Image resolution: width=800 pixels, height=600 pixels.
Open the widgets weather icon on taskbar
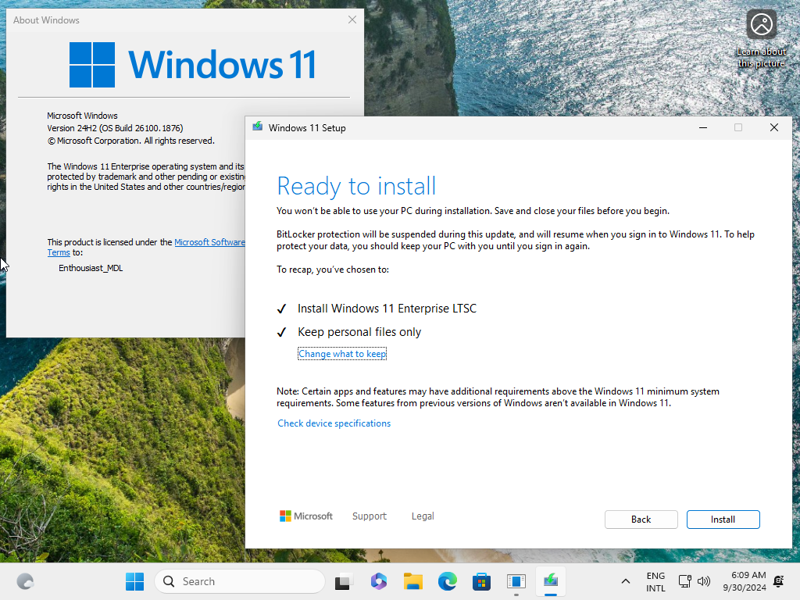point(25,581)
